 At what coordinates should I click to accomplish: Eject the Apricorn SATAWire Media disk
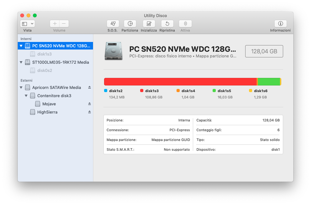pos(90,87)
